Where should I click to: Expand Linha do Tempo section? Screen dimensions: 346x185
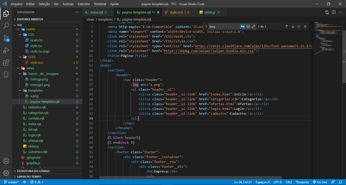point(47,177)
